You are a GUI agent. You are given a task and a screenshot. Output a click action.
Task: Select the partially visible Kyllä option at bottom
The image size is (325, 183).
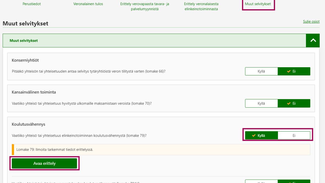click(261, 181)
